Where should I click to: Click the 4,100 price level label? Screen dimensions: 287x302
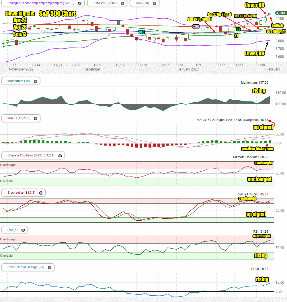coord(280,19)
